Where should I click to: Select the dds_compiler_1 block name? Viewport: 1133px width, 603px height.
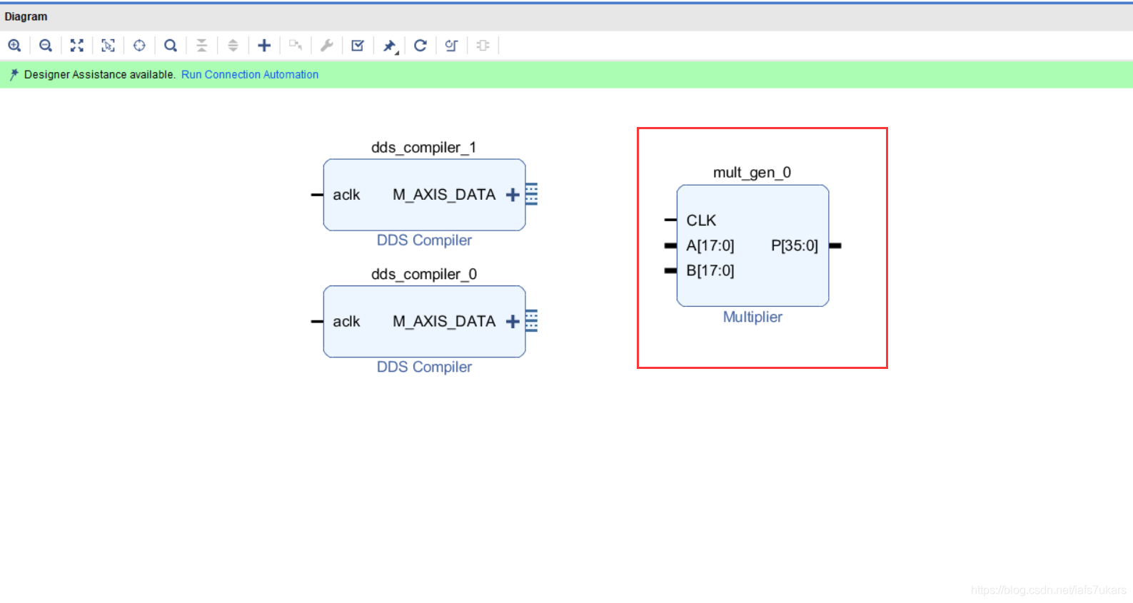click(424, 148)
